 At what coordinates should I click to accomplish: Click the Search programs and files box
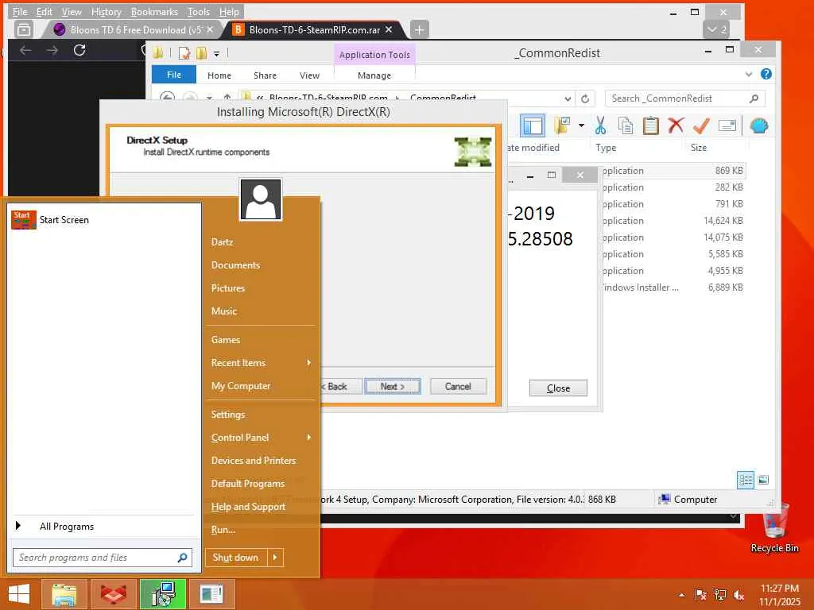coord(103,558)
